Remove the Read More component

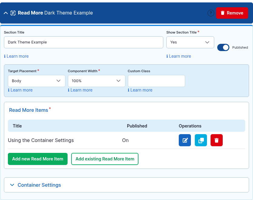[x=232, y=13]
